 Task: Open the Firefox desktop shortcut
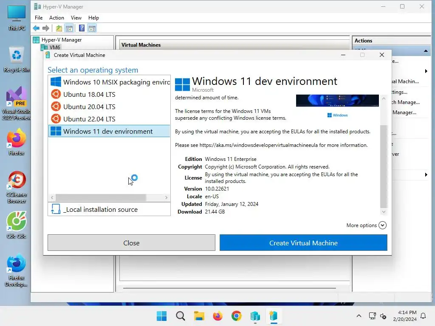pos(17,142)
